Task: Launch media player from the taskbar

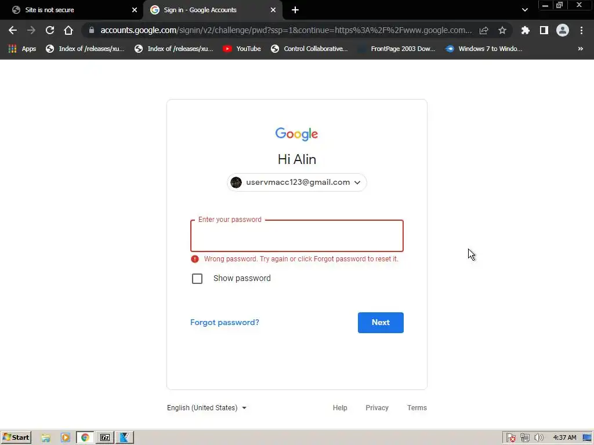Action: (x=65, y=437)
